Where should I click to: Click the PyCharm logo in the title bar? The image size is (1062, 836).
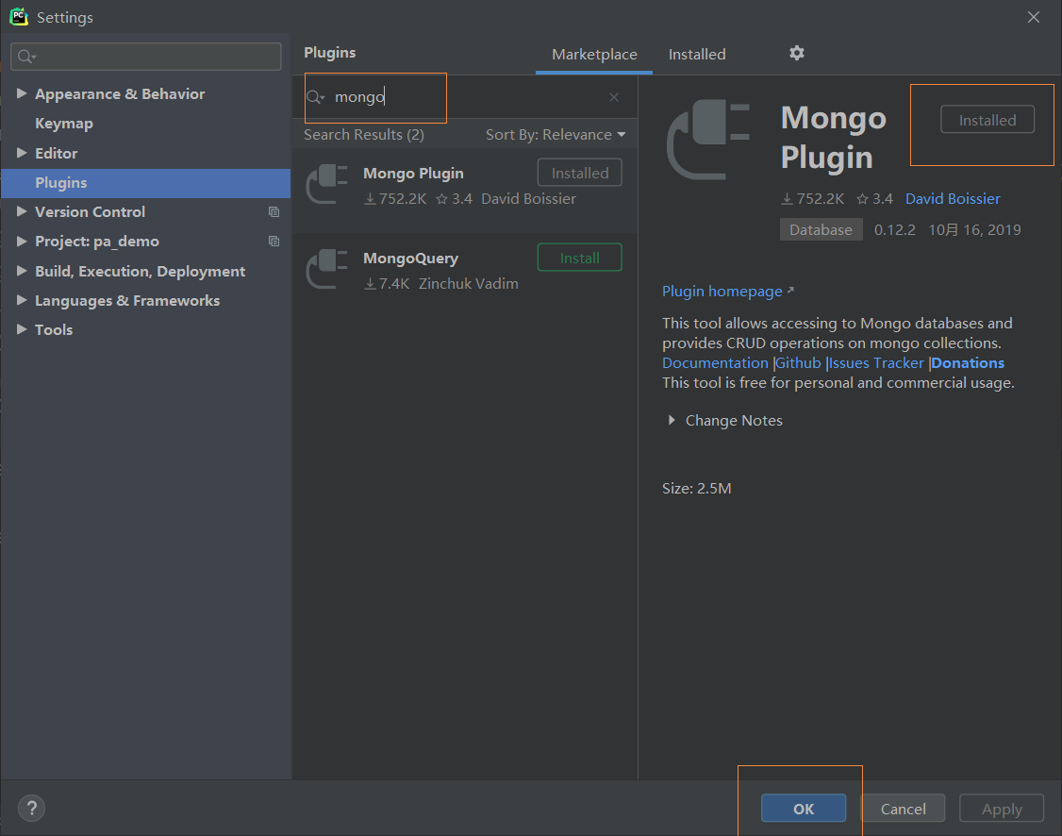click(19, 16)
